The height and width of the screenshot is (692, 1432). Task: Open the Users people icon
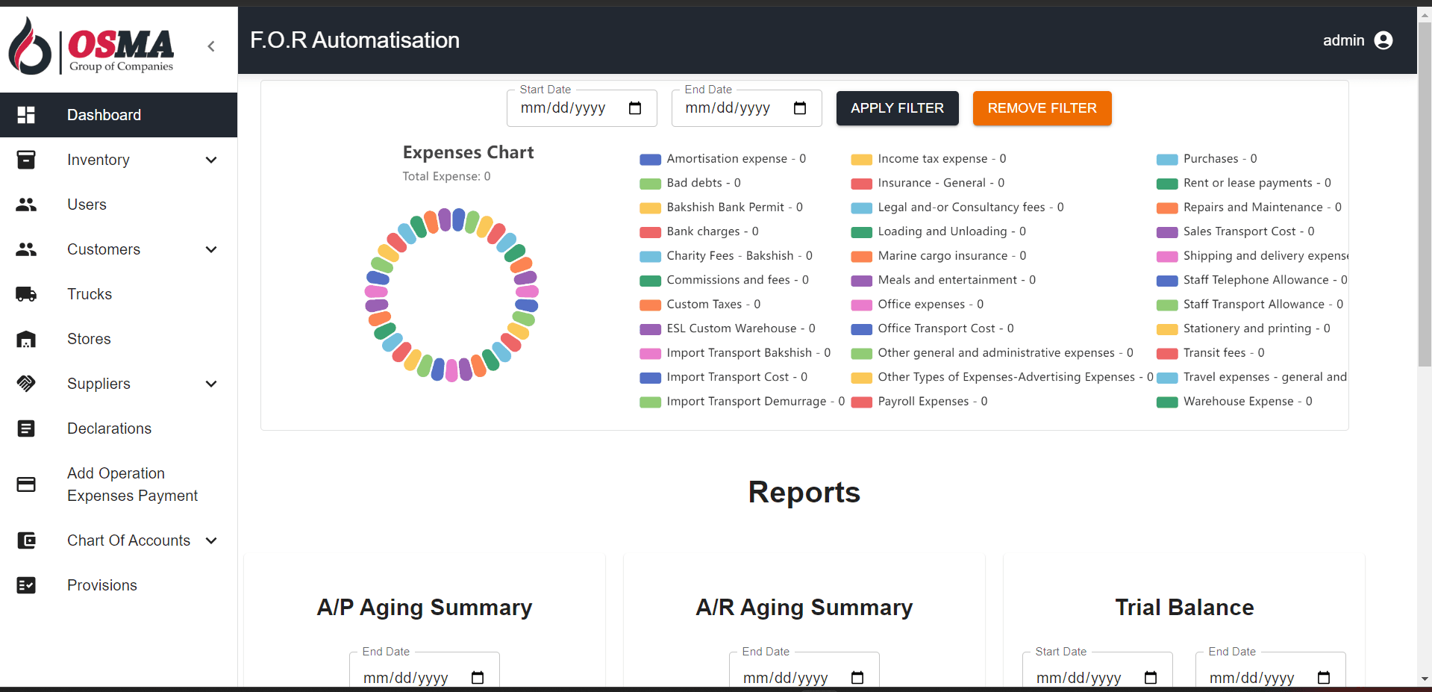tap(26, 205)
